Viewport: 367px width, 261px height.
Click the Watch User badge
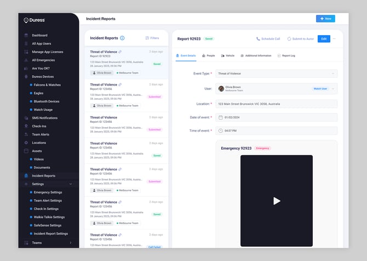click(320, 89)
